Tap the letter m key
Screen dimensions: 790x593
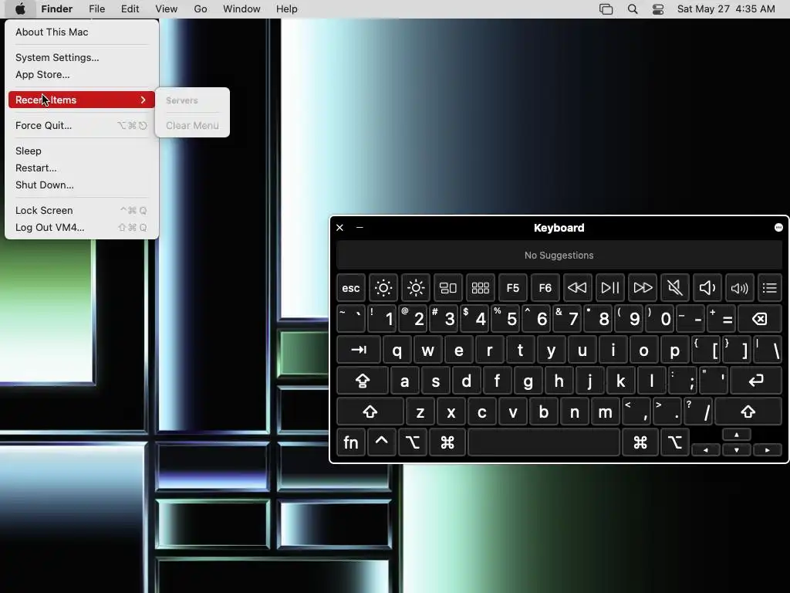[605, 412]
